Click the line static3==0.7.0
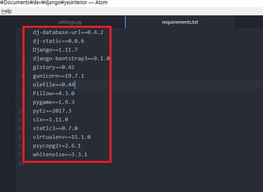Image resolution: width=263 pixels, height=192 pixels. coord(55,128)
